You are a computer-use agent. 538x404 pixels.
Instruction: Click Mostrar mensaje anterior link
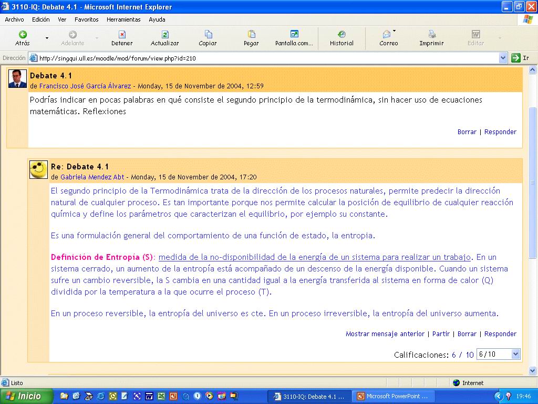coord(385,334)
